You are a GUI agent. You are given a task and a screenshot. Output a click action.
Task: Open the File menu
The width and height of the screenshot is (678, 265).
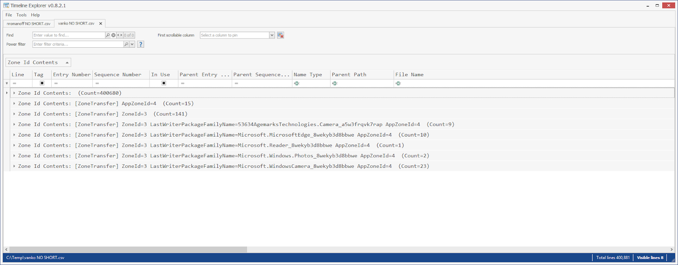(8, 15)
